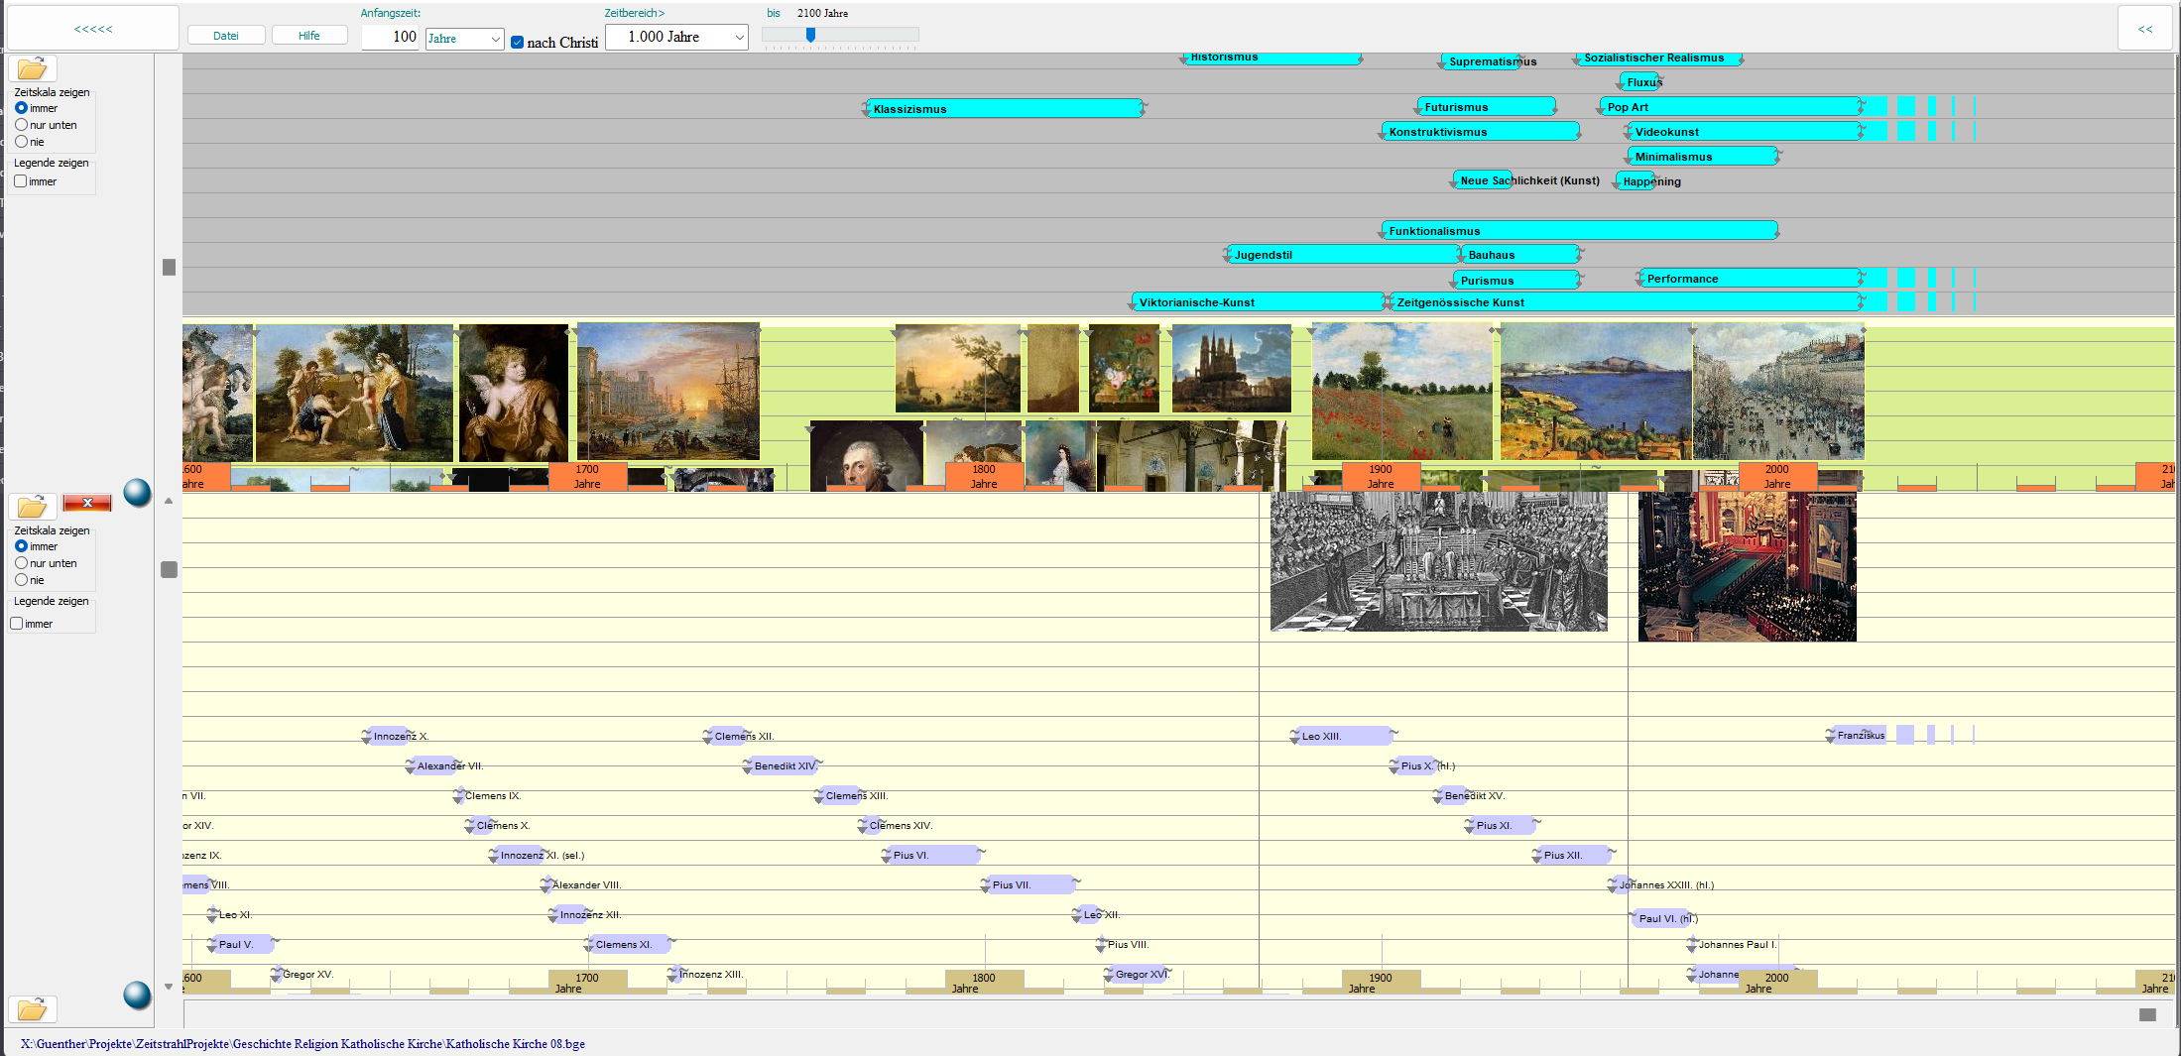Select the Bauhaus timeline bar
Viewport: 2181px width, 1056px height.
coord(1519,255)
